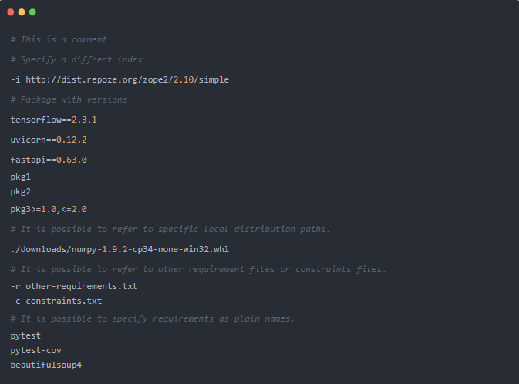
Task: Click the fastapi==0.63.0 line
Action: point(49,160)
